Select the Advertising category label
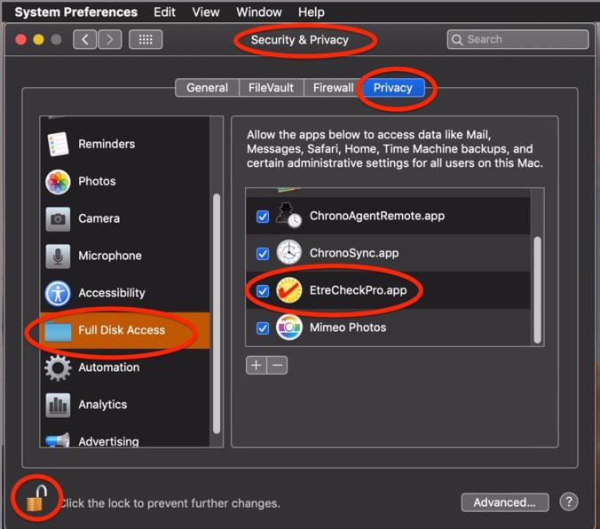The width and height of the screenshot is (600, 529). 108,441
